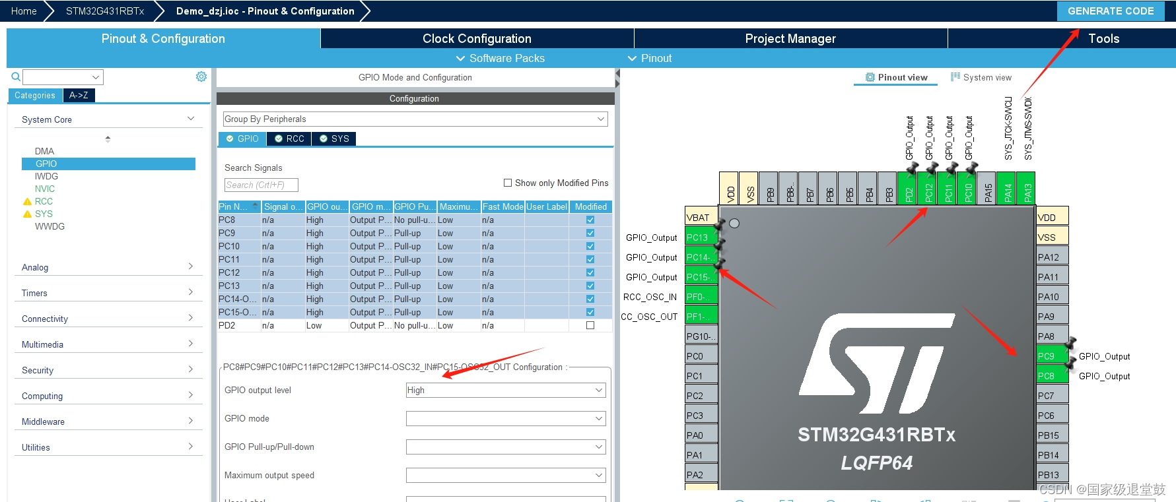Toggle Modified checkbox for PD2 row

pos(590,325)
